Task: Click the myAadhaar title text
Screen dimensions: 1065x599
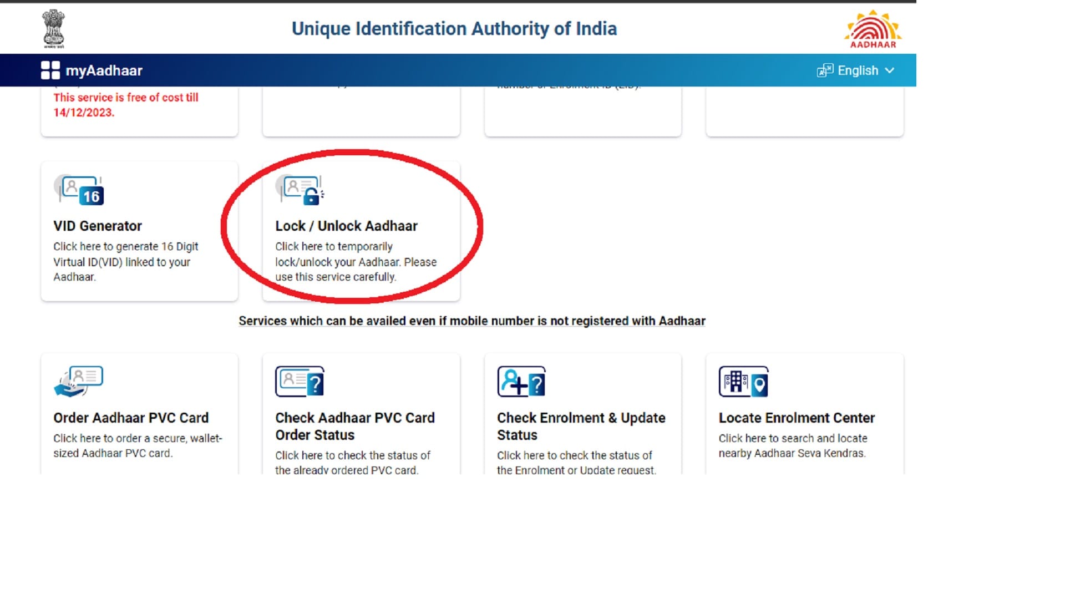Action: (104, 70)
